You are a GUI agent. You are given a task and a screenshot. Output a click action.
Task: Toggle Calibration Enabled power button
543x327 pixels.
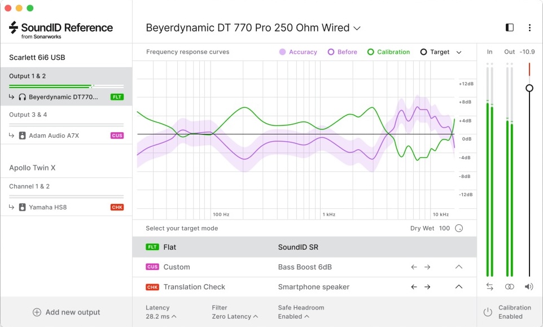point(488,312)
